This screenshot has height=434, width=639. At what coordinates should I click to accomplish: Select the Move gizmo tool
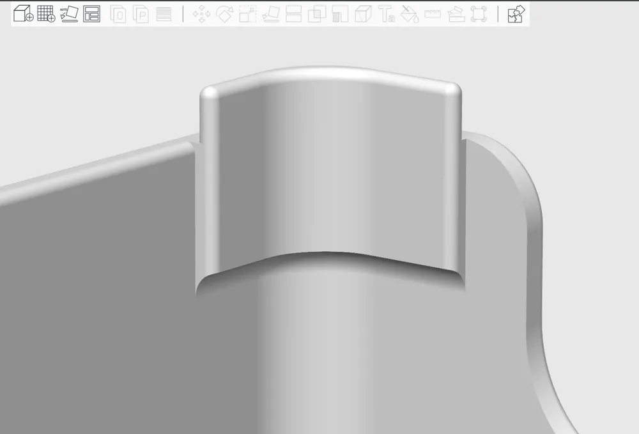pos(201,14)
